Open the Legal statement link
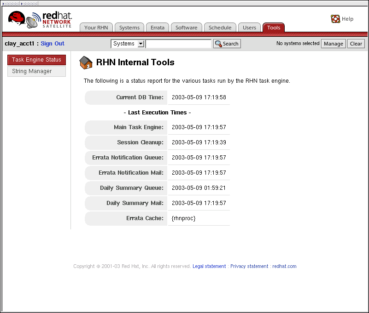 pos(209,266)
